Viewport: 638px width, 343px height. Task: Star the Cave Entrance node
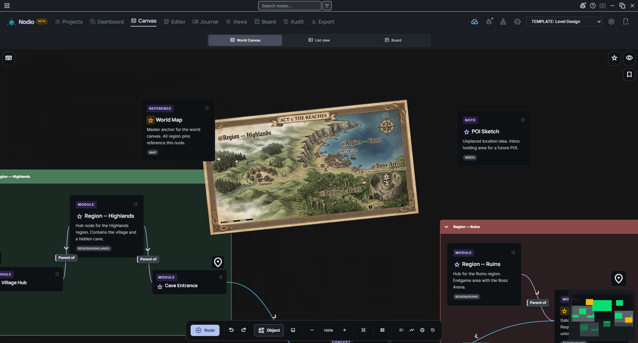160,286
